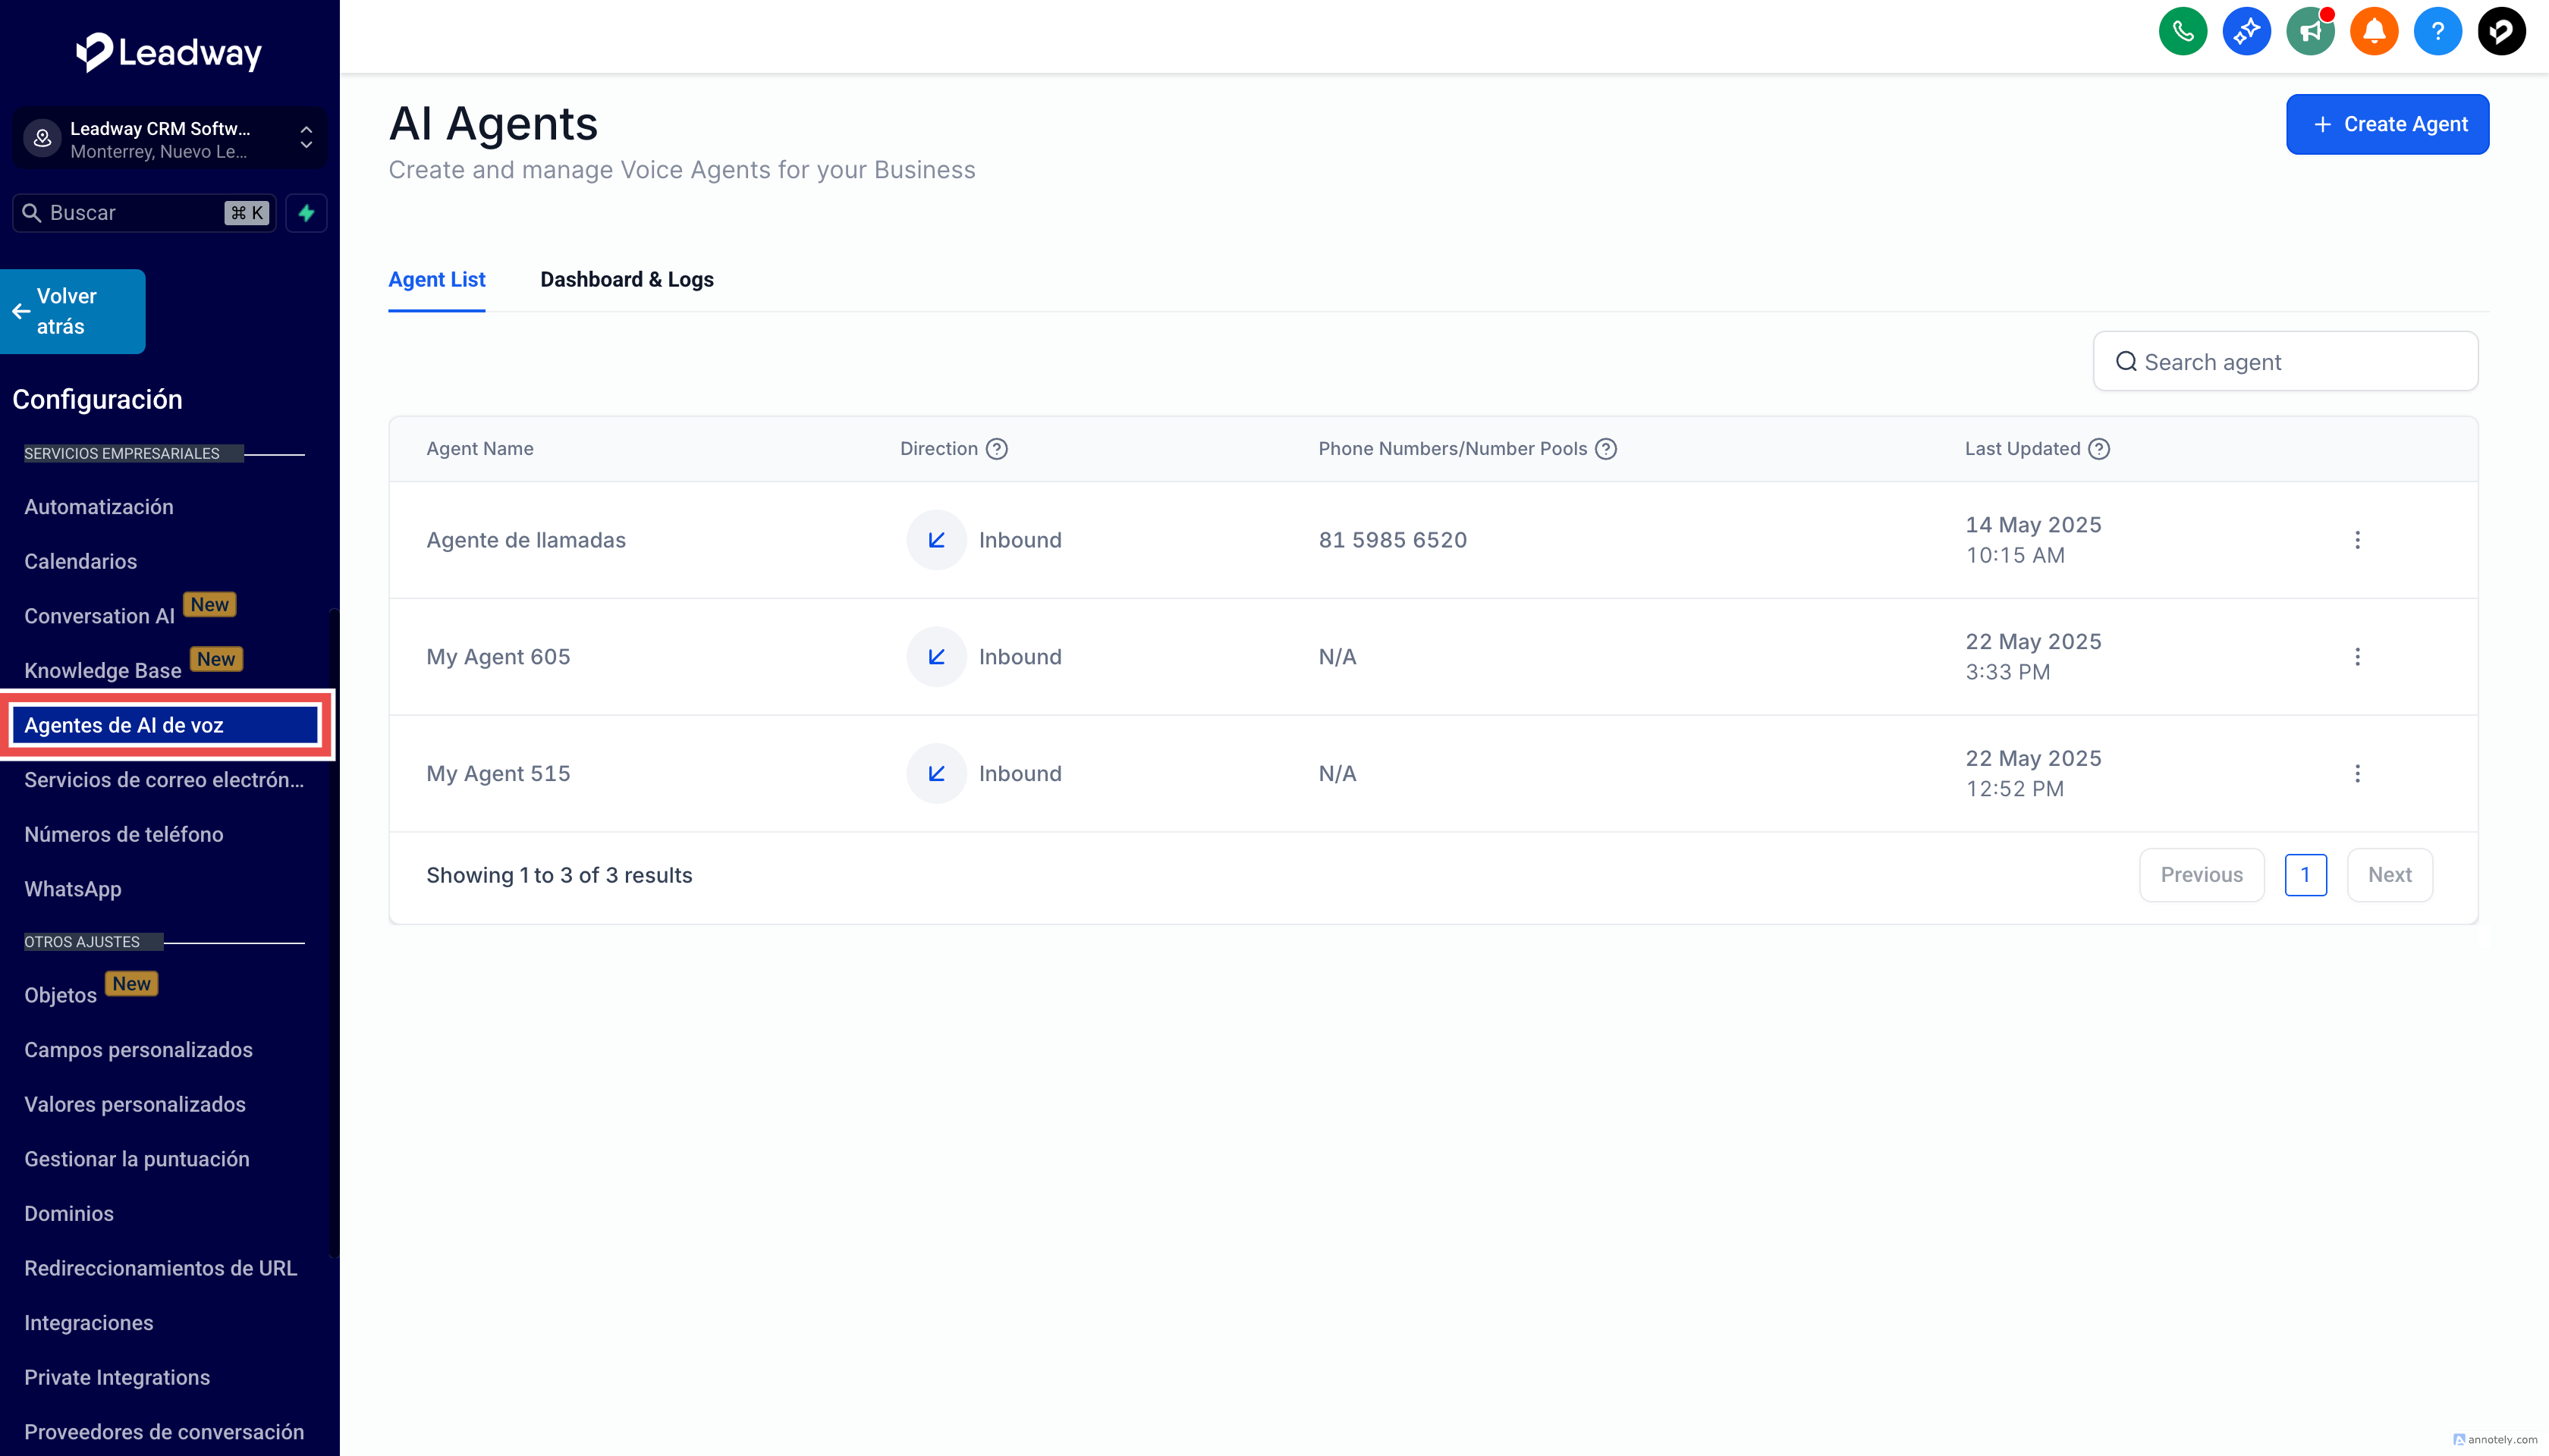Click the Phone Numbers/Number Pools help icon

pos(1605,449)
